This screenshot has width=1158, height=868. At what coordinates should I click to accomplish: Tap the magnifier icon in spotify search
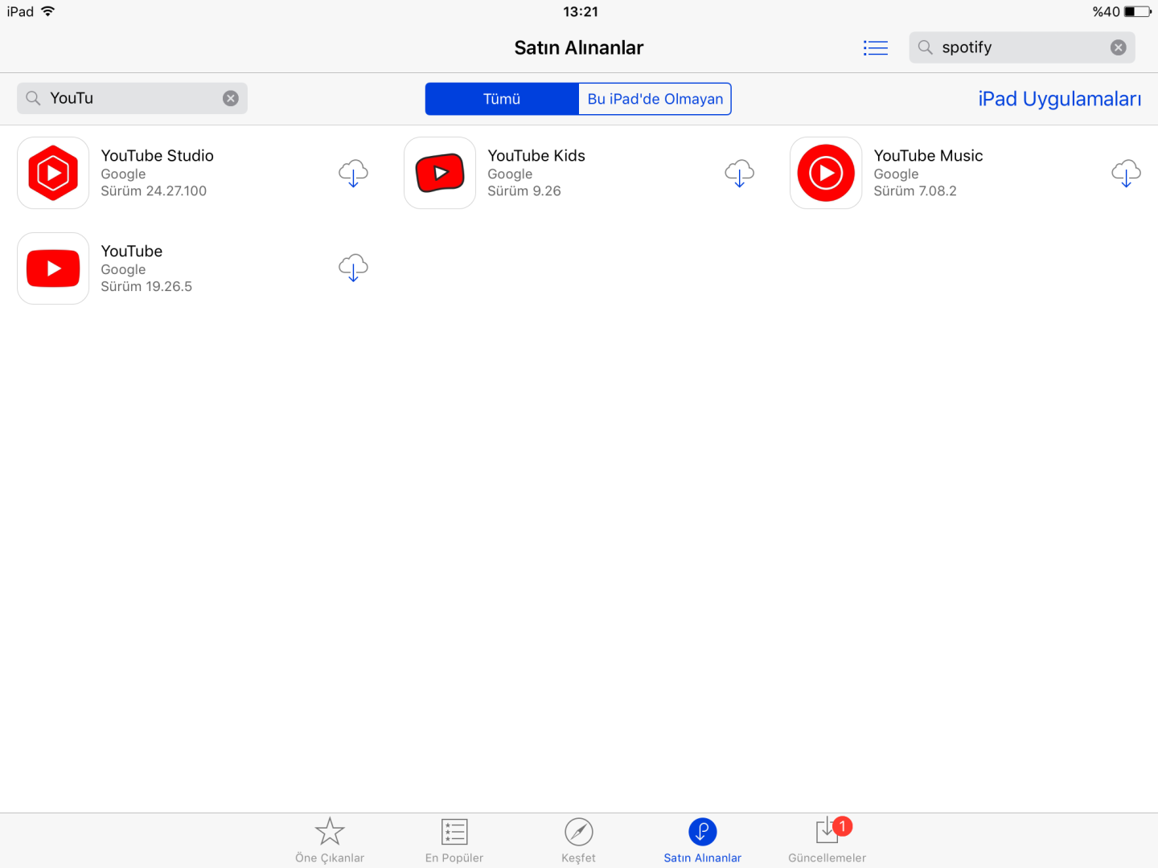tap(926, 47)
